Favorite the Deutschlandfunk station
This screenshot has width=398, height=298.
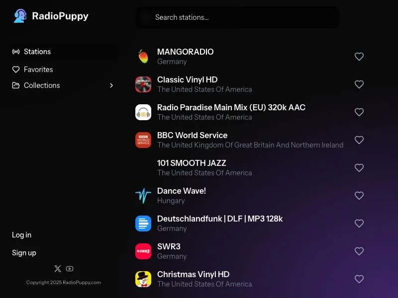coord(359,223)
